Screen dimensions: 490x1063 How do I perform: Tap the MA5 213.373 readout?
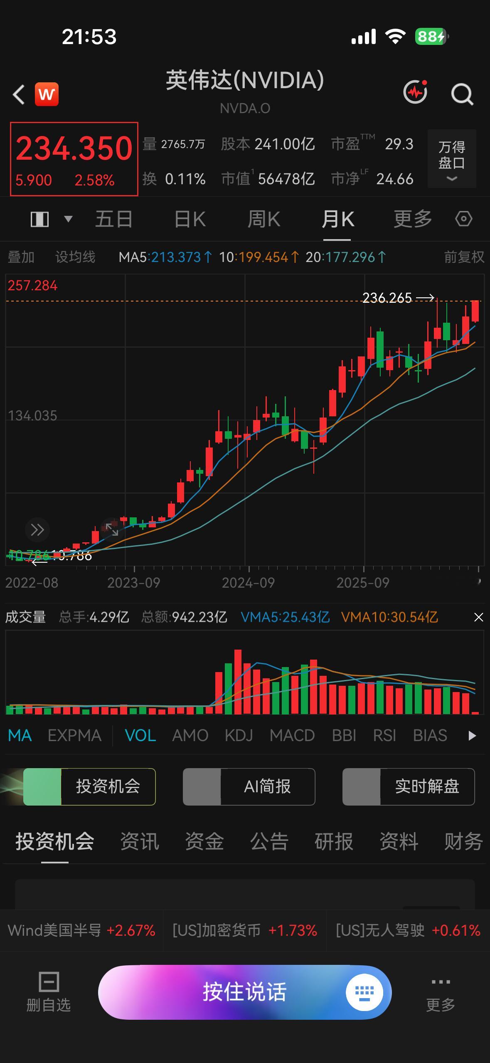coord(165,257)
